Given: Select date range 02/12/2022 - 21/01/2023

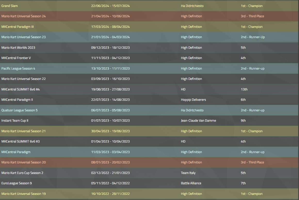Looking at the screenshot, I should click(110, 173).
